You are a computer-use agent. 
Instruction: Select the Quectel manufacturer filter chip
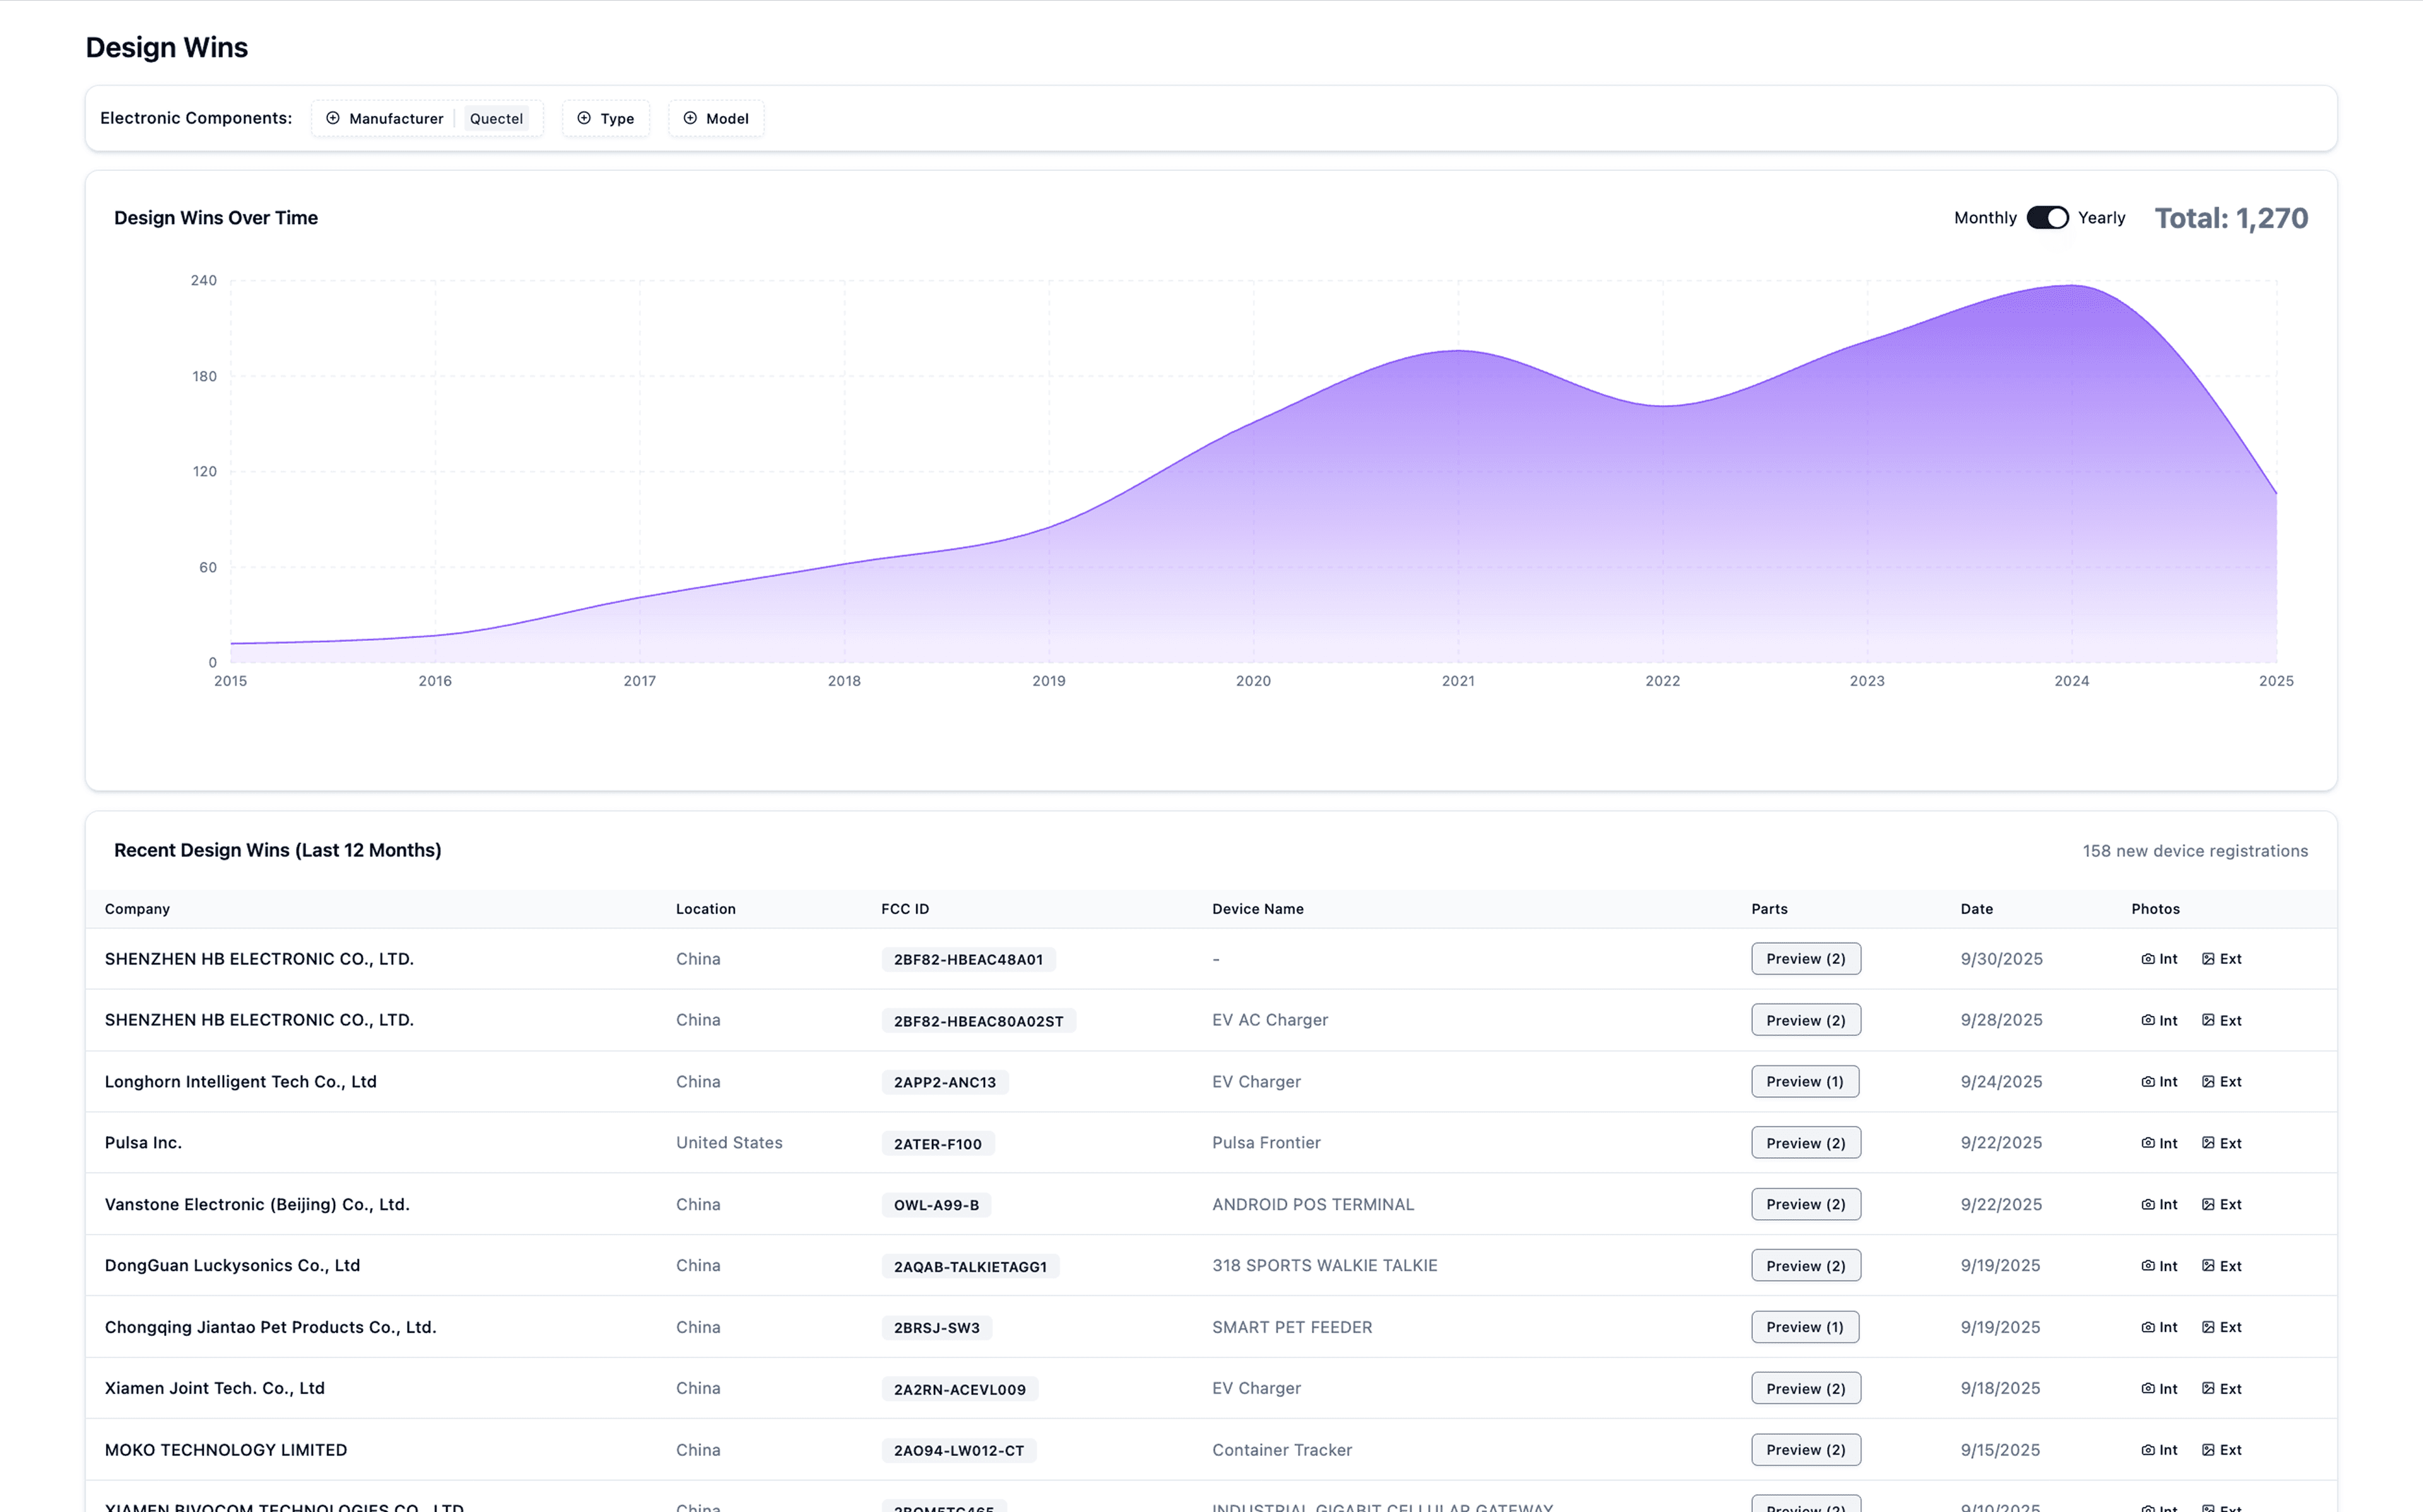click(x=496, y=118)
